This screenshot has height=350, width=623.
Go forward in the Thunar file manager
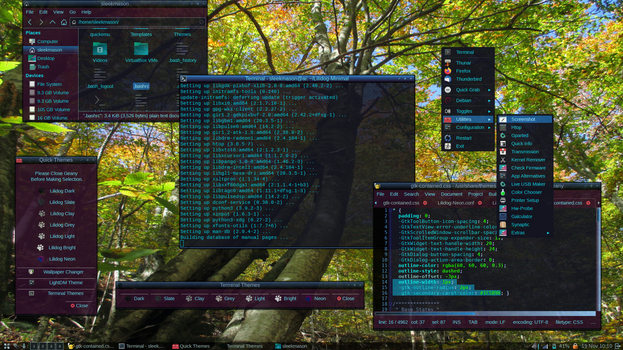(x=41, y=22)
